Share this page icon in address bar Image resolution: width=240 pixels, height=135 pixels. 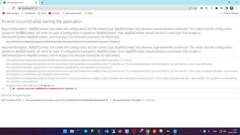tap(190, 8)
